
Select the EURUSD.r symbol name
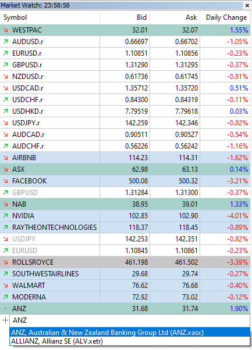pos(27,53)
